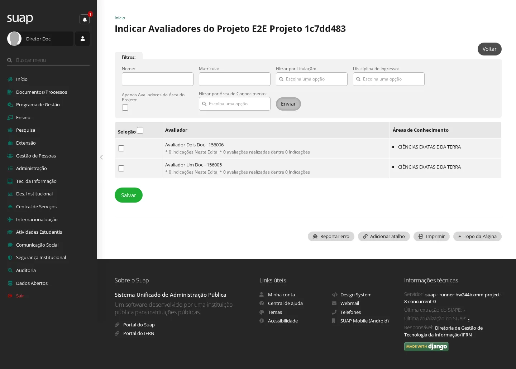Click the Voltar button
Viewport: 516px width, 369px height.
click(489, 49)
